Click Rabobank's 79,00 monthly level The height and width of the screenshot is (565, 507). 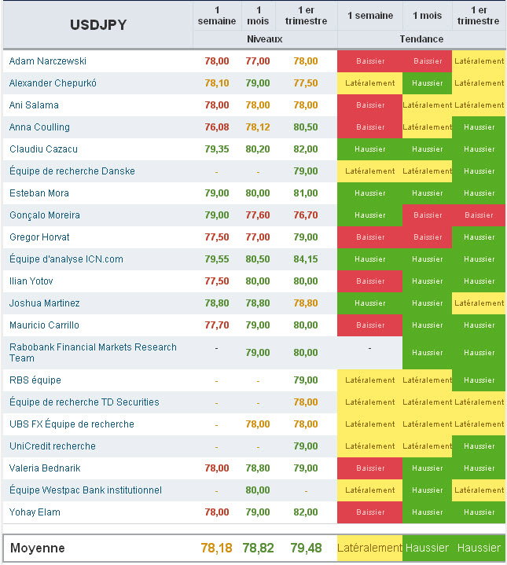click(258, 352)
